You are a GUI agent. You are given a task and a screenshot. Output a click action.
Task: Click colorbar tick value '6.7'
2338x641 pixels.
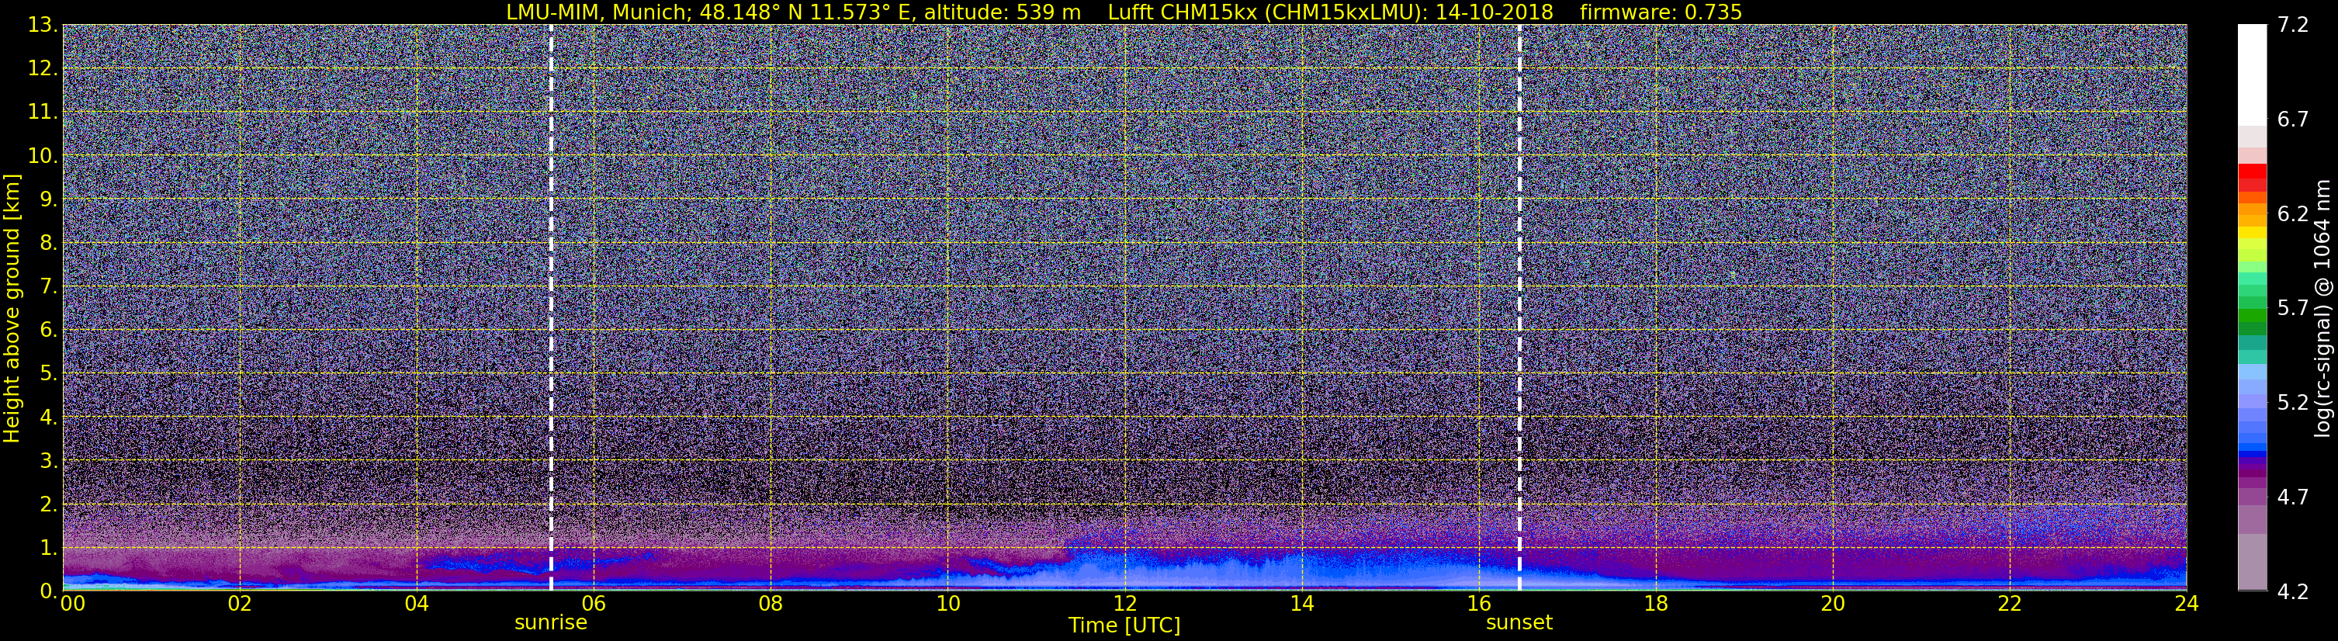pyautogui.click(x=2293, y=119)
